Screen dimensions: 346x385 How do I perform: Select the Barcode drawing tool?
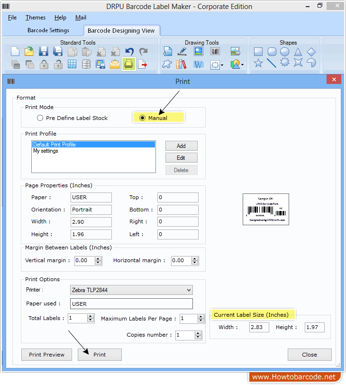pos(215,52)
